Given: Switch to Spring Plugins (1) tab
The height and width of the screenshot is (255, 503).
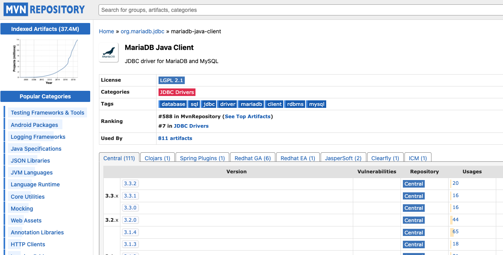Looking at the screenshot, I should pos(202,158).
